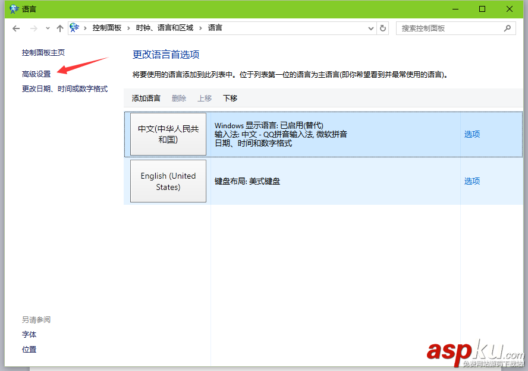Screen dimensions: 528x371
Task: Click Windows 显示语言: 已启用(替代) text
Action: click(269, 126)
